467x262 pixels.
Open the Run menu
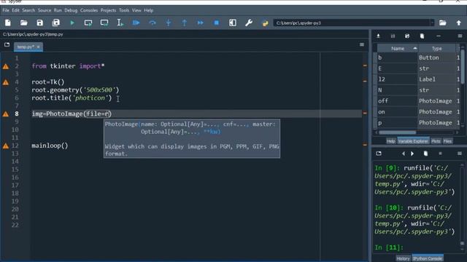tap(58, 10)
